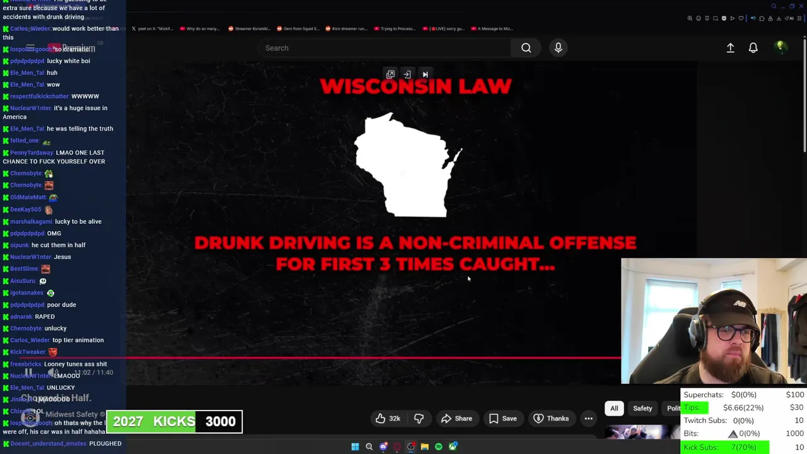Select the 'All' filter chip
The width and height of the screenshot is (807, 454).
(x=614, y=409)
